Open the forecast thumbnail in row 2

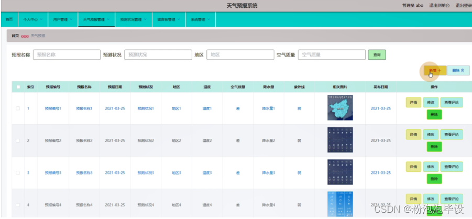[340, 140]
